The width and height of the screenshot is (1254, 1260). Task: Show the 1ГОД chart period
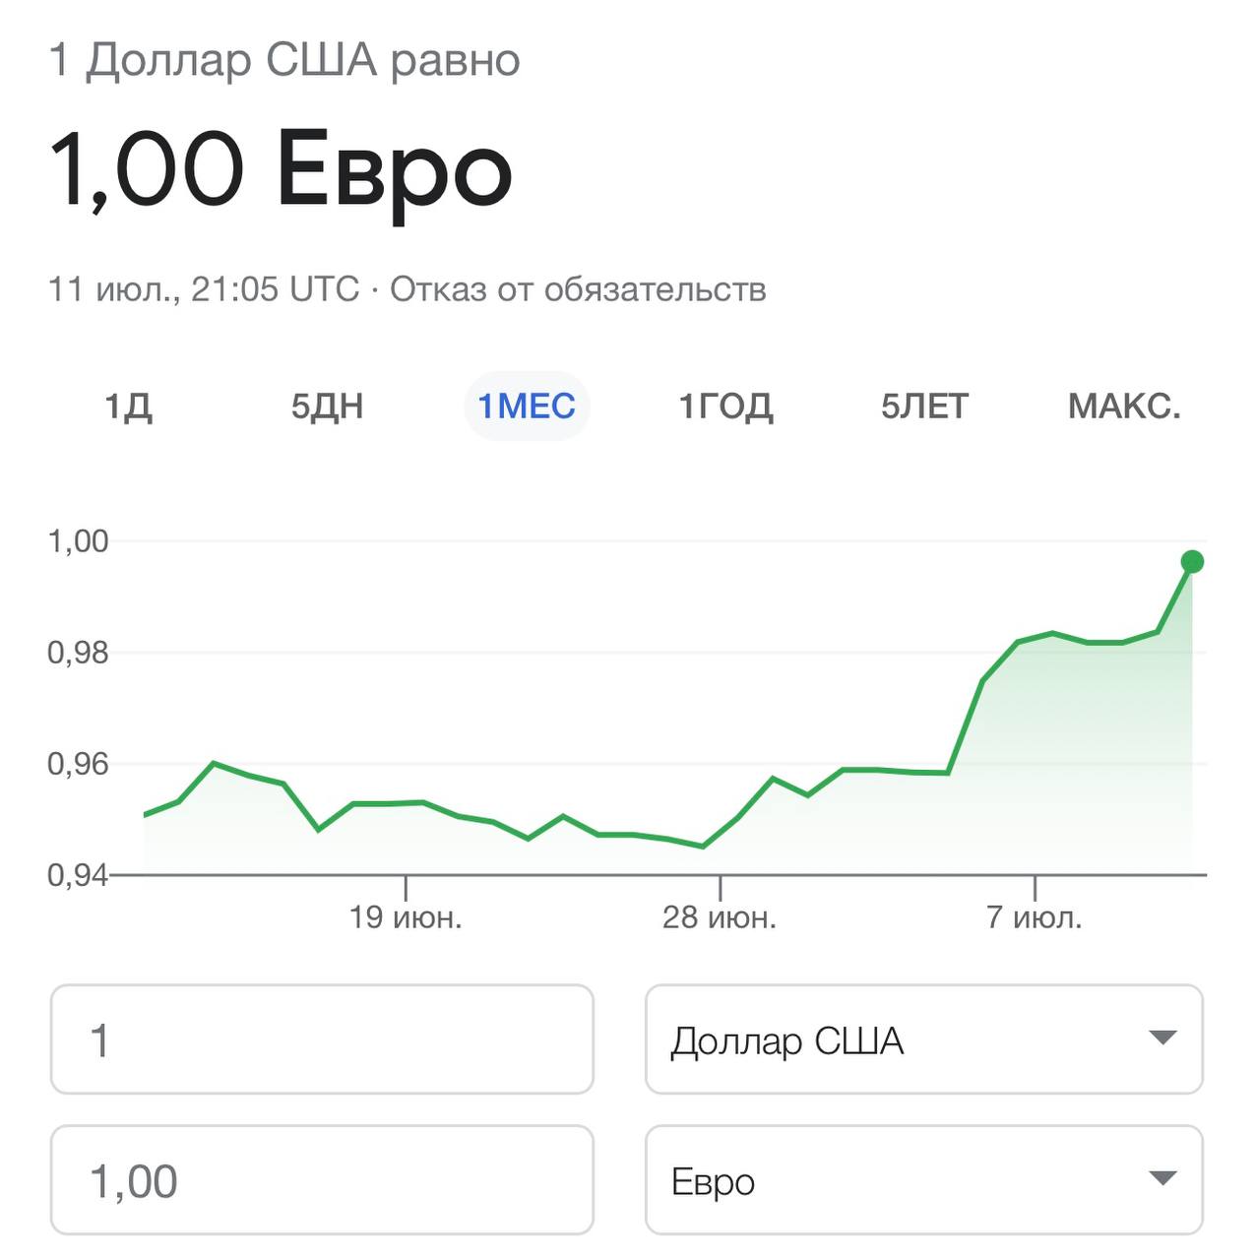click(725, 407)
